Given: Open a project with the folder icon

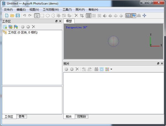Looking at the screenshot, I should pyautogui.click(x=12, y=16).
